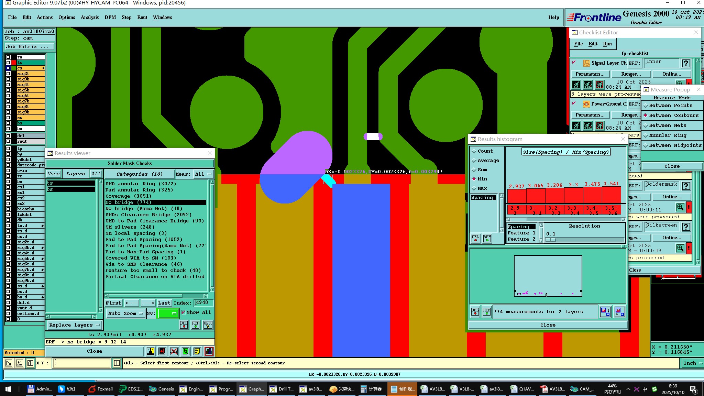This screenshot has width=704, height=396.
Task: Click the histogram icon in Results viewer
Action: [x=209, y=351]
